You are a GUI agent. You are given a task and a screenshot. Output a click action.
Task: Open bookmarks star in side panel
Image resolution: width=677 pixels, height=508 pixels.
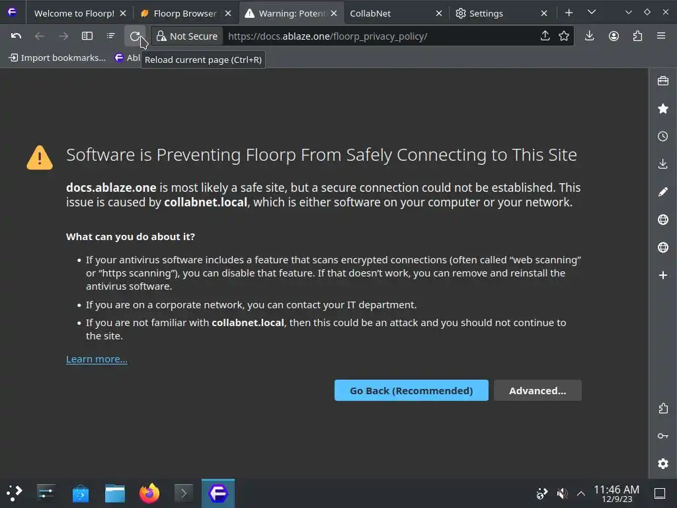[662, 108]
